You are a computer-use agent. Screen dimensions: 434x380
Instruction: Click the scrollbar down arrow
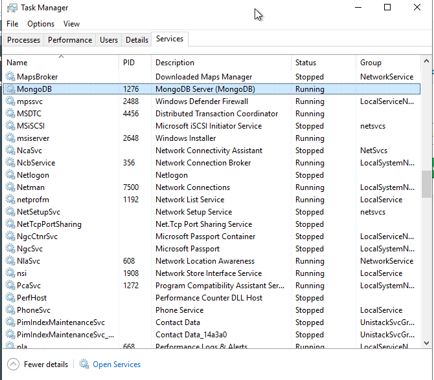point(426,343)
